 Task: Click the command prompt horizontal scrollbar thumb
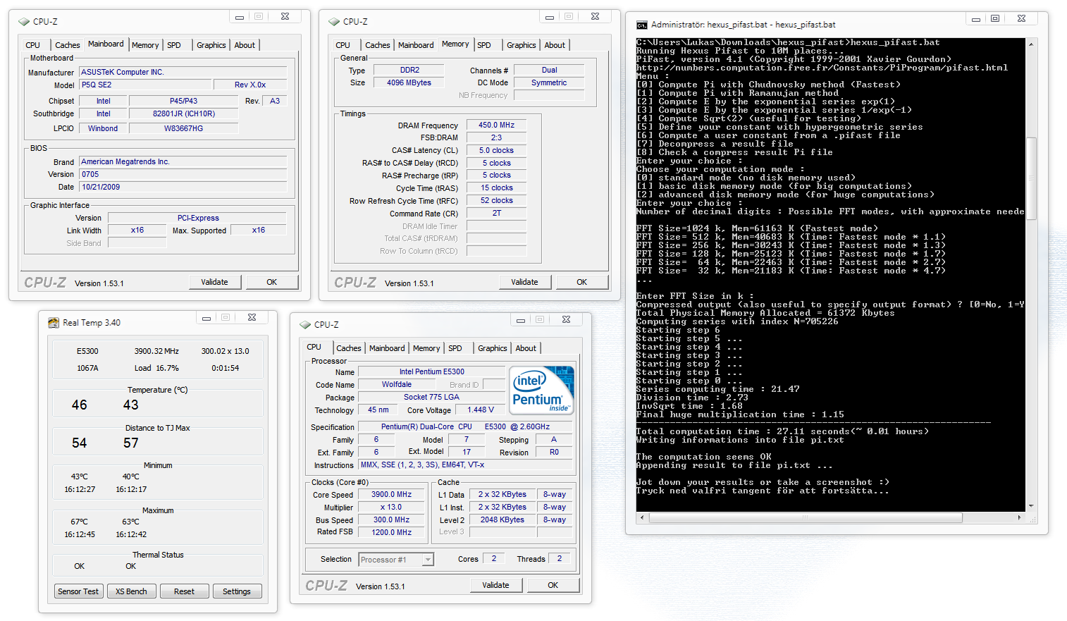click(x=806, y=517)
